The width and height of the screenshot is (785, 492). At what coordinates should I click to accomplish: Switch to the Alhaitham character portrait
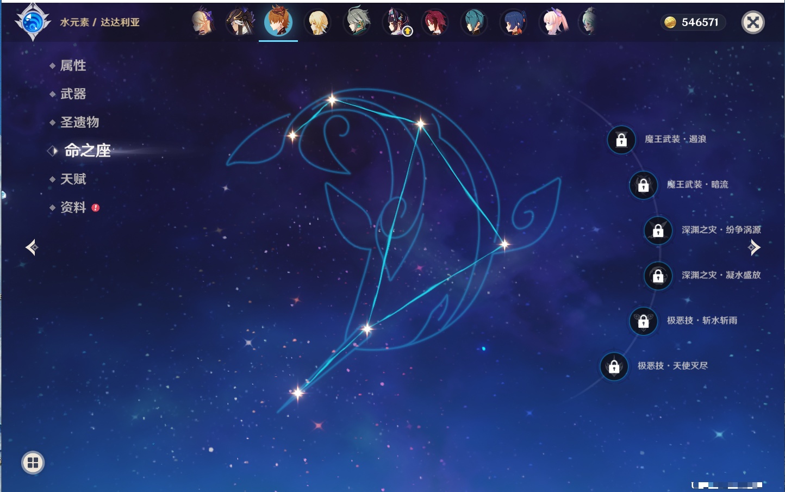tap(357, 22)
